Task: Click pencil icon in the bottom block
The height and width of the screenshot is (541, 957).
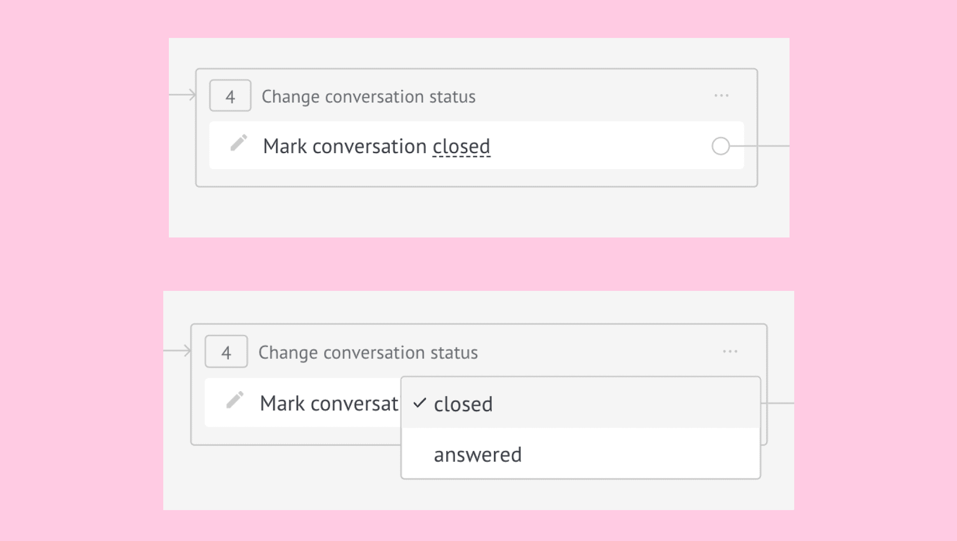Action: 235,400
